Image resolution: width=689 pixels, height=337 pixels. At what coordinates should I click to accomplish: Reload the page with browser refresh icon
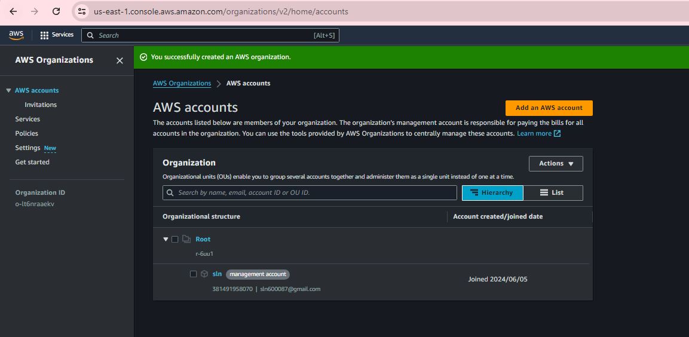click(56, 11)
